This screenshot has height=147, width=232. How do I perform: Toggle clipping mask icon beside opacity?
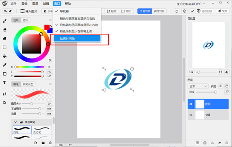227,92
